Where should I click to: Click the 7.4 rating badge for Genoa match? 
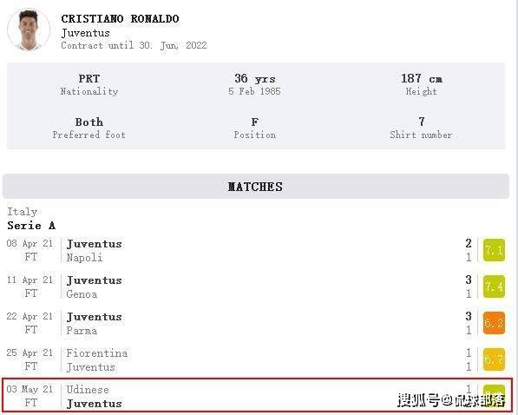pos(494,287)
